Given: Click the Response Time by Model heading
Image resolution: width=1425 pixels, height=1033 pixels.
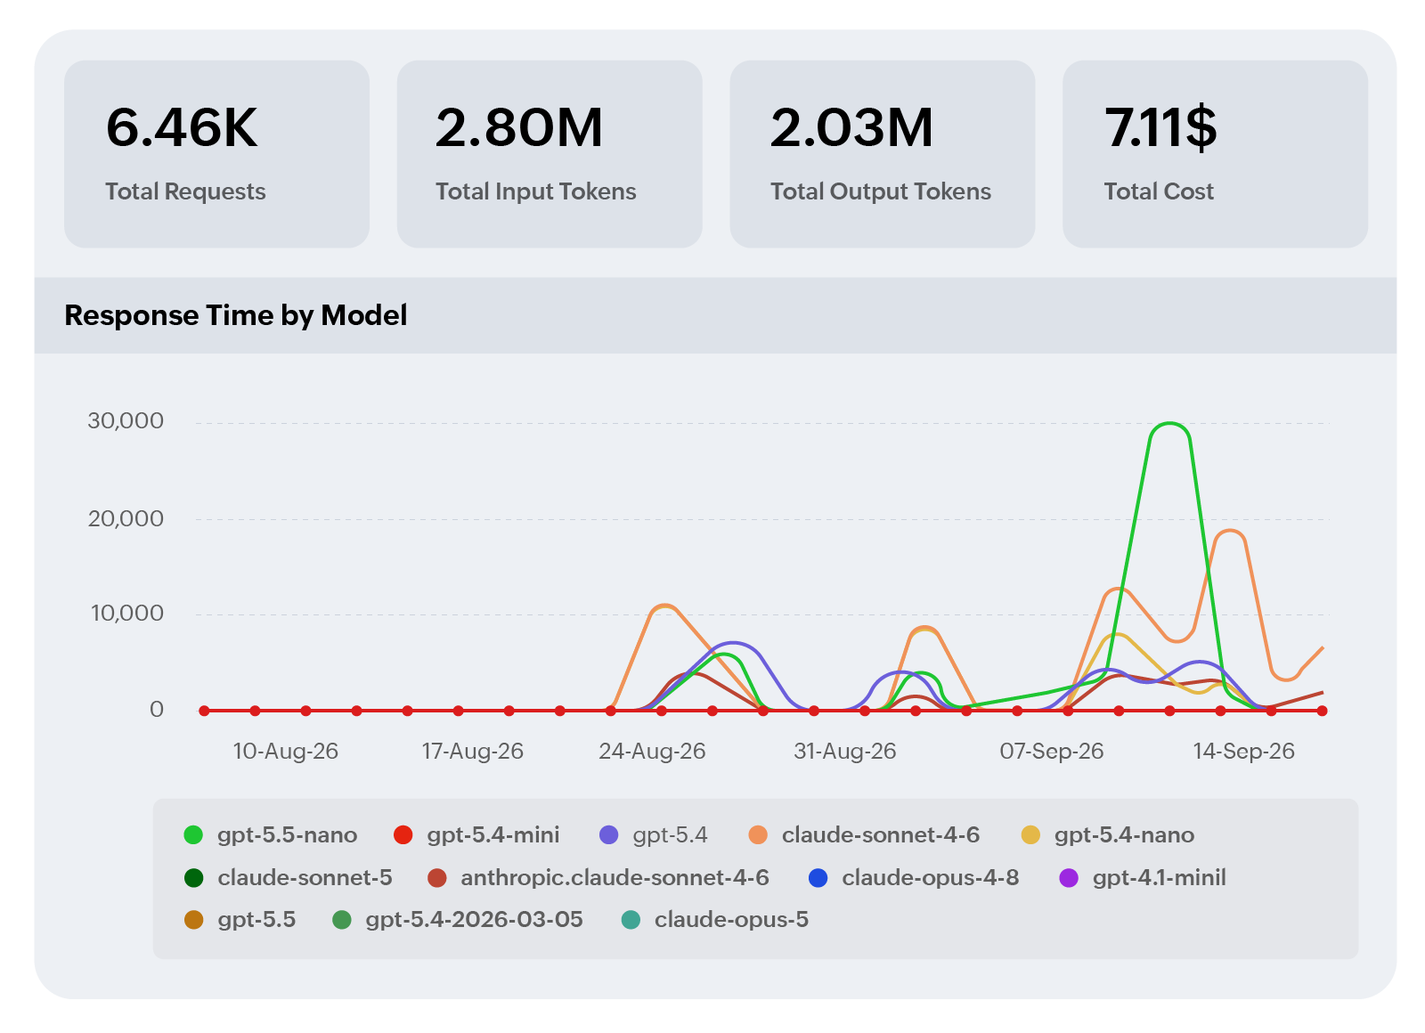Looking at the screenshot, I should (236, 315).
